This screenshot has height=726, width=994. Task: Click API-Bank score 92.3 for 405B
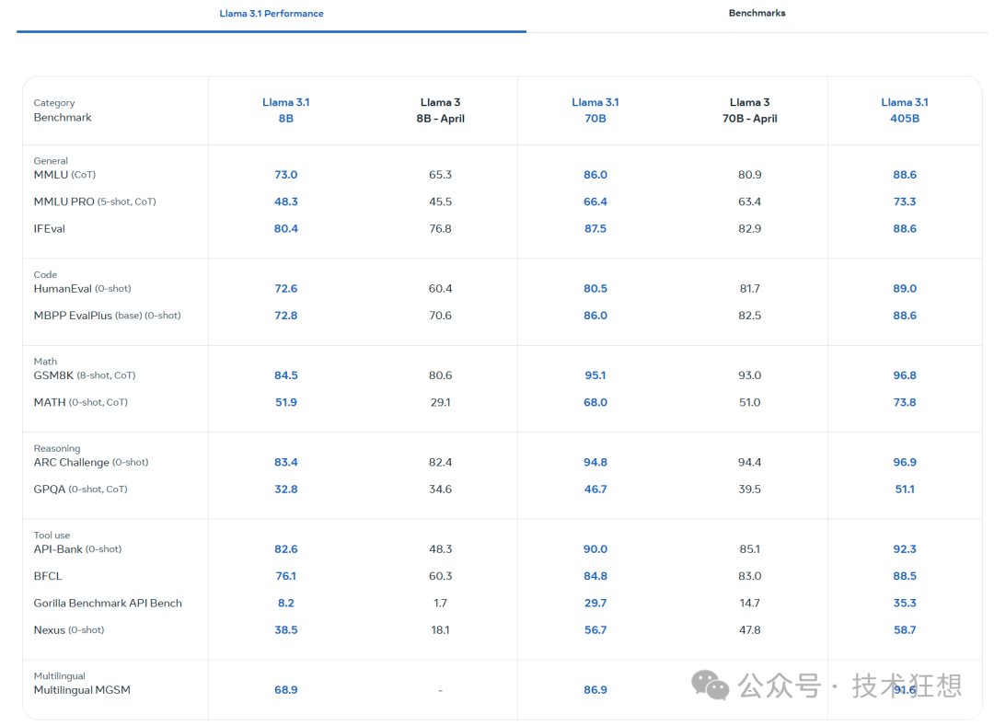coord(905,548)
